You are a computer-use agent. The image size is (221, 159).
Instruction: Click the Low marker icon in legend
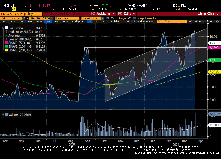6,39
